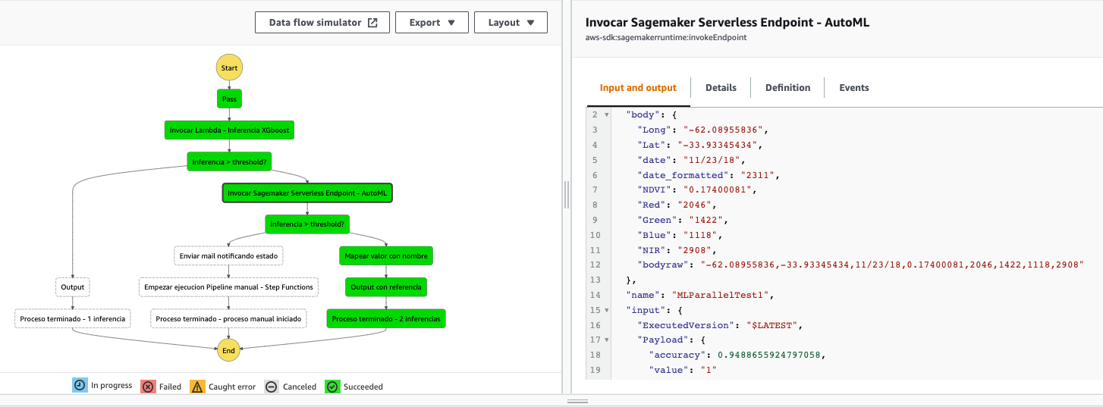Click the Succeeded green checkmark legend icon

(x=332, y=387)
